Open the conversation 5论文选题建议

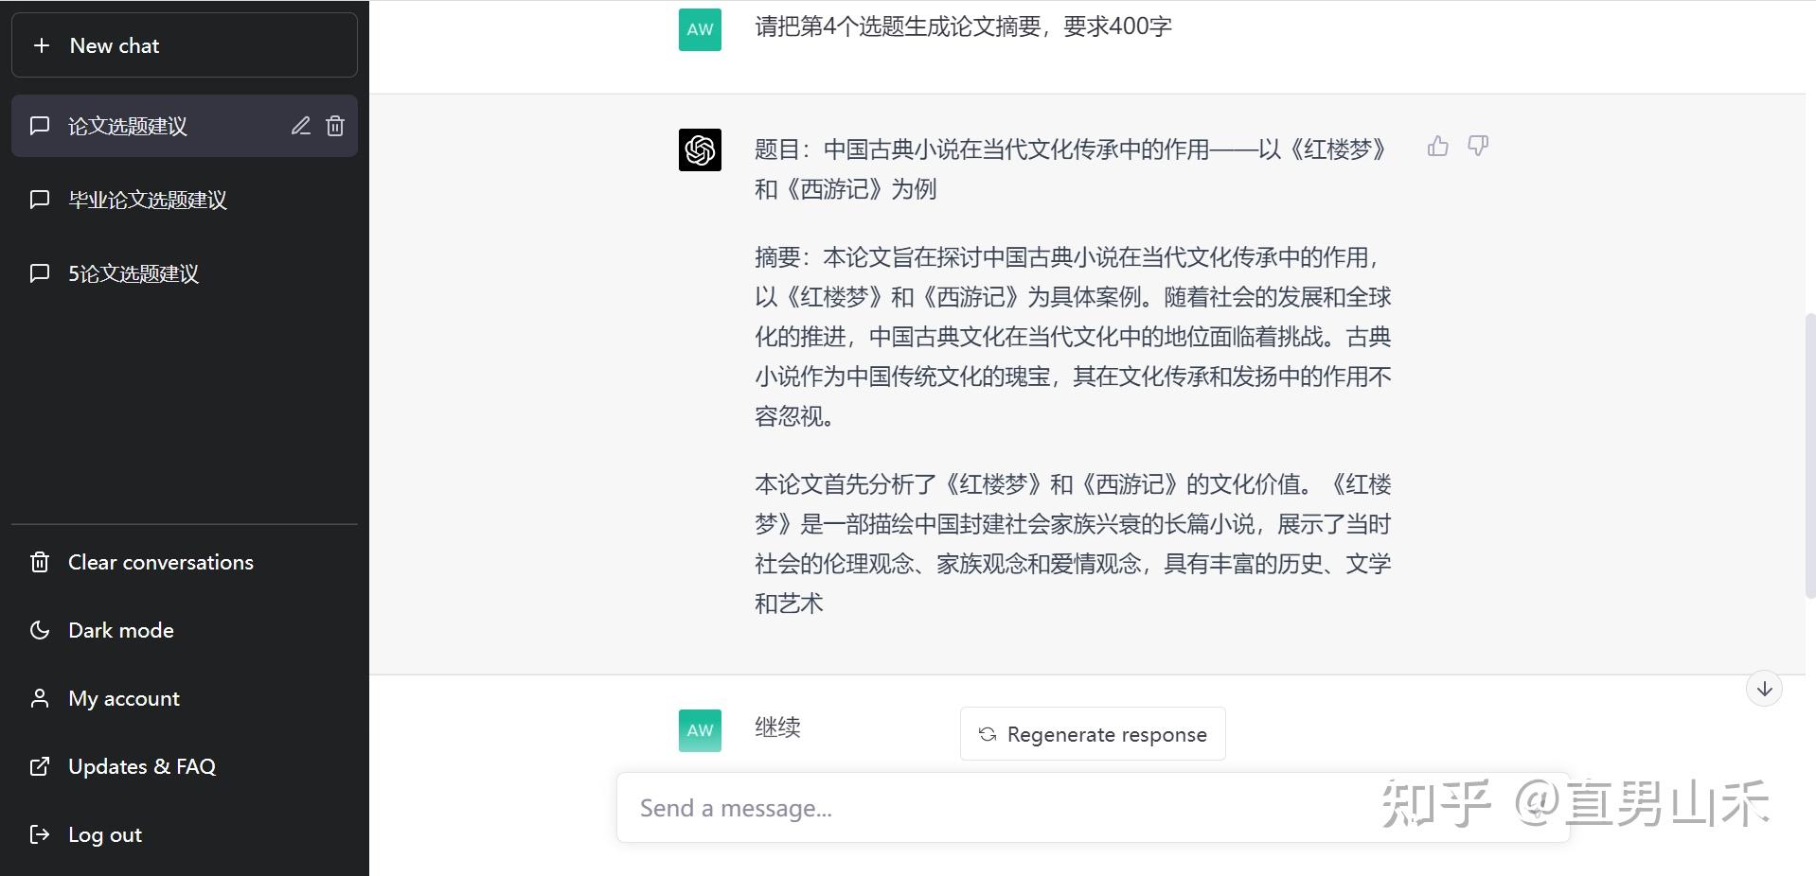coord(134,273)
